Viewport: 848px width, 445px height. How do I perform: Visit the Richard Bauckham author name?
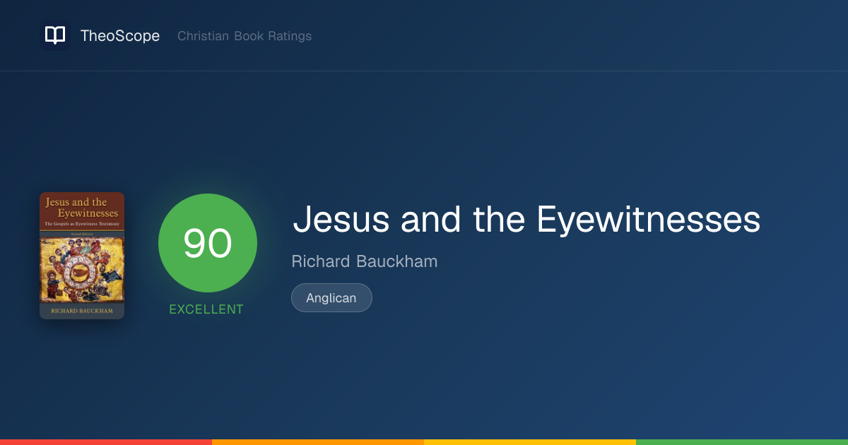click(365, 261)
